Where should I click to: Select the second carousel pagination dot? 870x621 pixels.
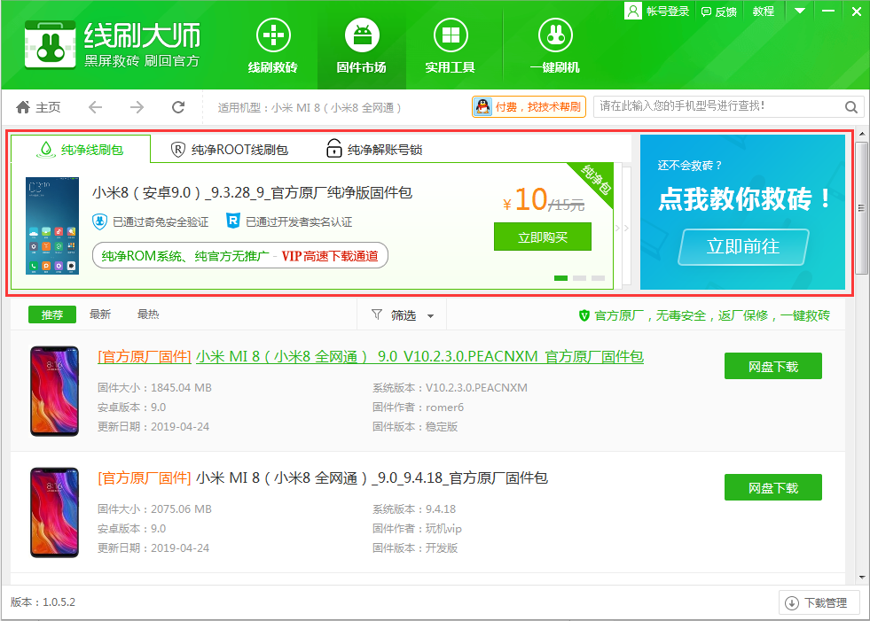580,277
